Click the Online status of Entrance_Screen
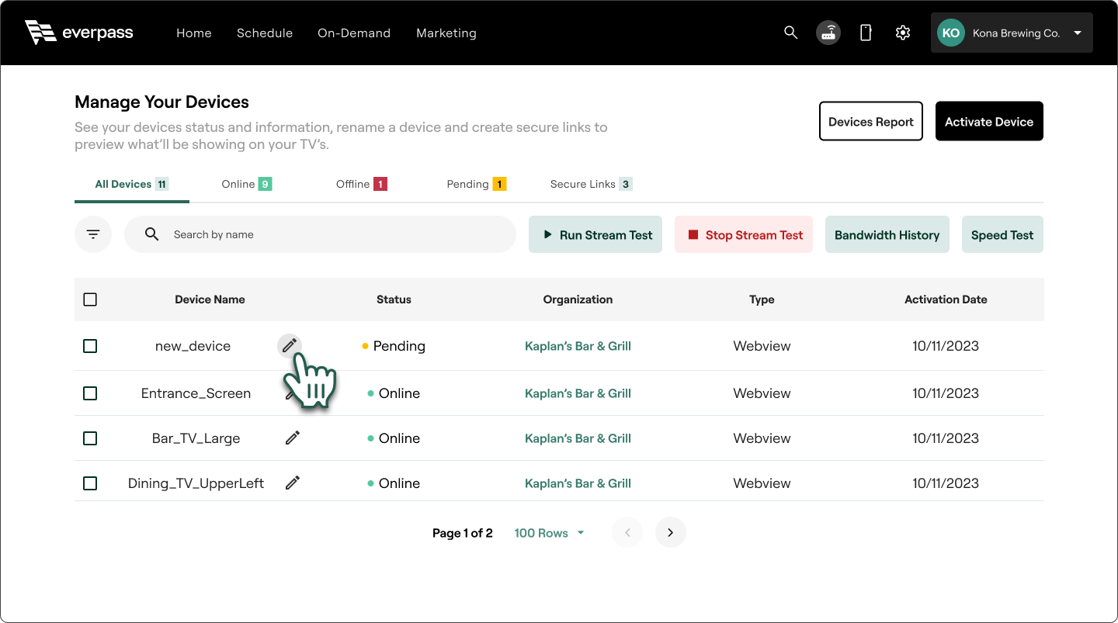Viewport: 1118px width, 623px height. [394, 393]
